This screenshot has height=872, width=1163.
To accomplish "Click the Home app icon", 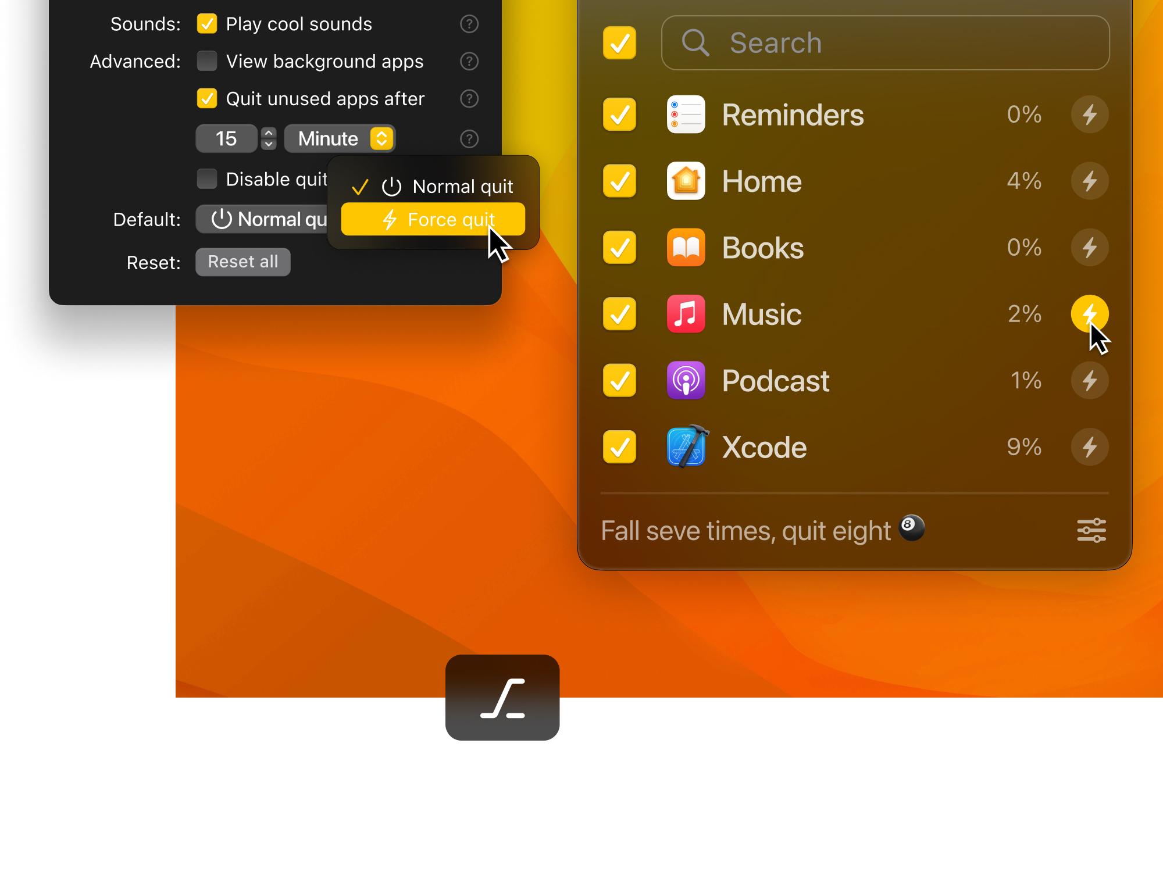I will (686, 181).
